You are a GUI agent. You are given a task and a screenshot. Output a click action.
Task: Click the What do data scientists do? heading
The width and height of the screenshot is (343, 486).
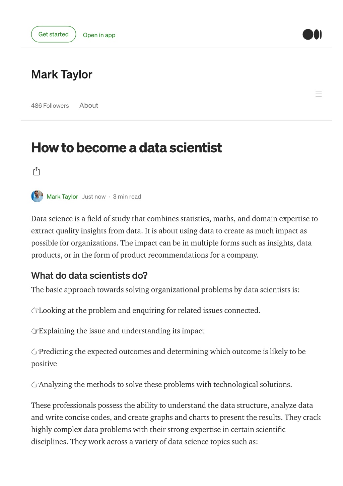(x=89, y=276)
